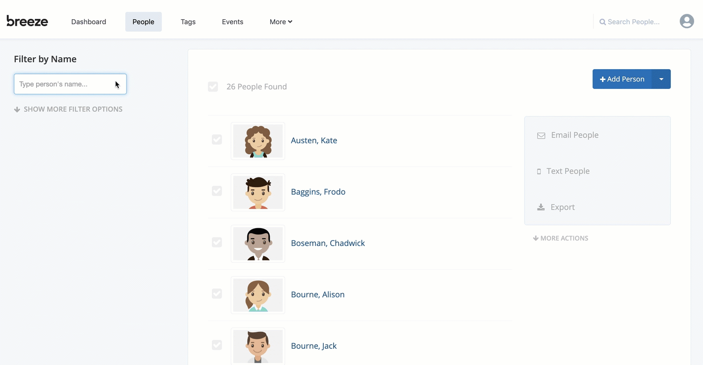The width and height of the screenshot is (703, 365).
Task: Expand Show More Filter Options
Action: (68, 109)
